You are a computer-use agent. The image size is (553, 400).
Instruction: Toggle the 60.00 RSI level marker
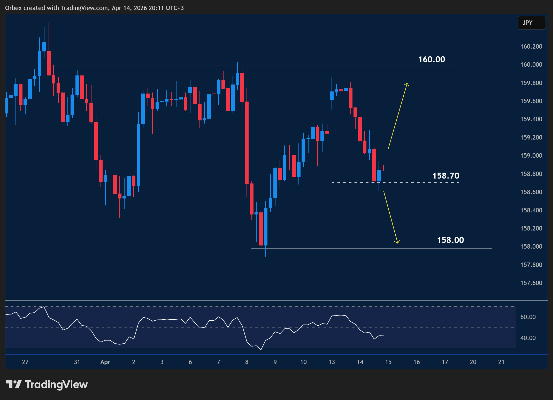529,317
